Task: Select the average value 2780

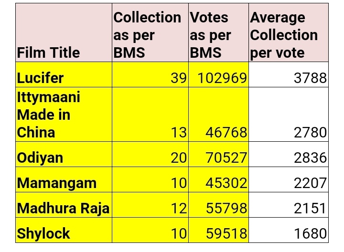Action: click(x=289, y=115)
